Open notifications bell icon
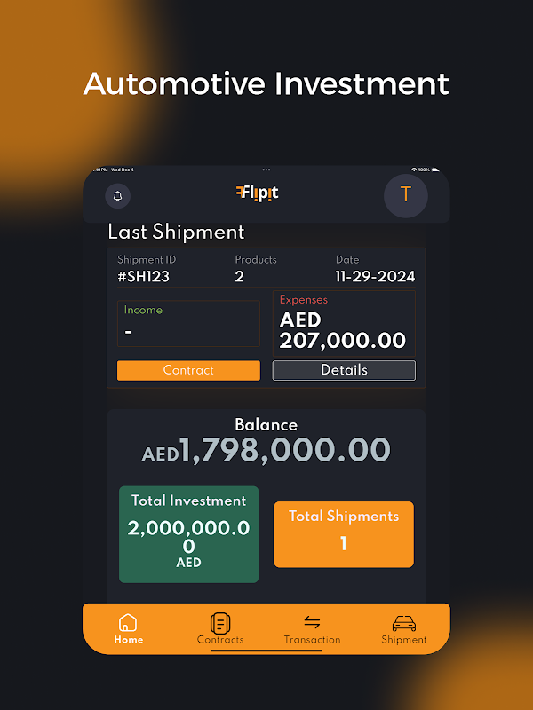Image resolution: width=533 pixels, height=710 pixels. (117, 195)
